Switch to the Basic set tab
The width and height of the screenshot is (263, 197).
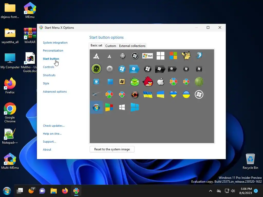96,45
